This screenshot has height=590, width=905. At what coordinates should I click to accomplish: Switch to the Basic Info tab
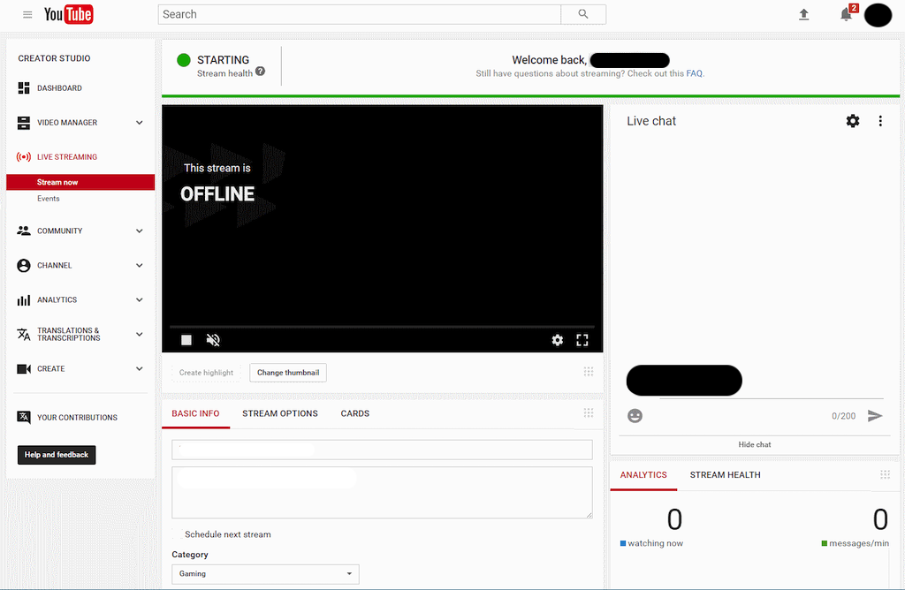coord(195,413)
